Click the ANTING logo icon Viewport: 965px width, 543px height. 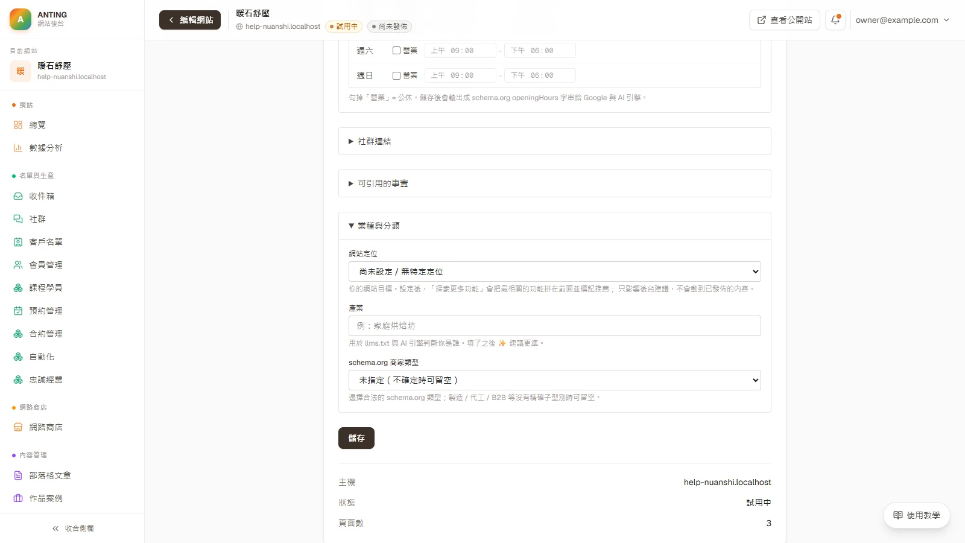coord(21,19)
